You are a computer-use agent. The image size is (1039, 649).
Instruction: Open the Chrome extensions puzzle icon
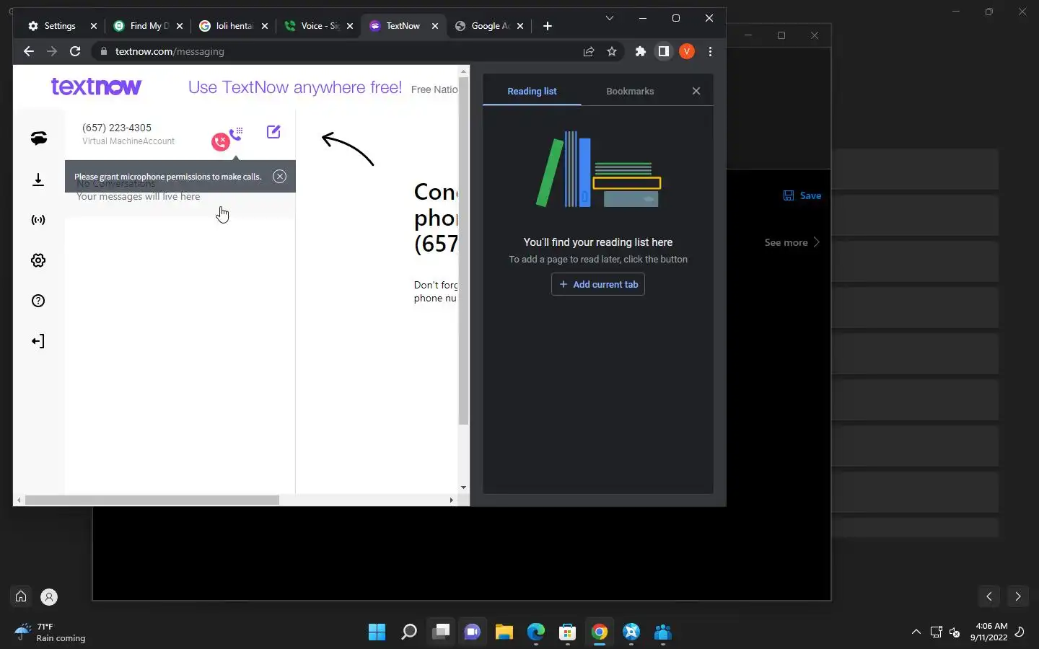[640, 51]
